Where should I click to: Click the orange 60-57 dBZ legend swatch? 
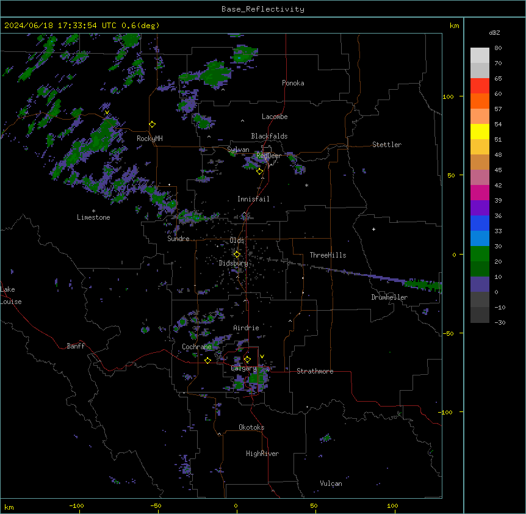(x=480, y=101)
